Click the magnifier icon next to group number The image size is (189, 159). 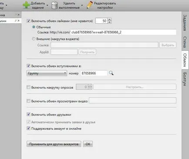pyautogui.click(x=111, y=73)
